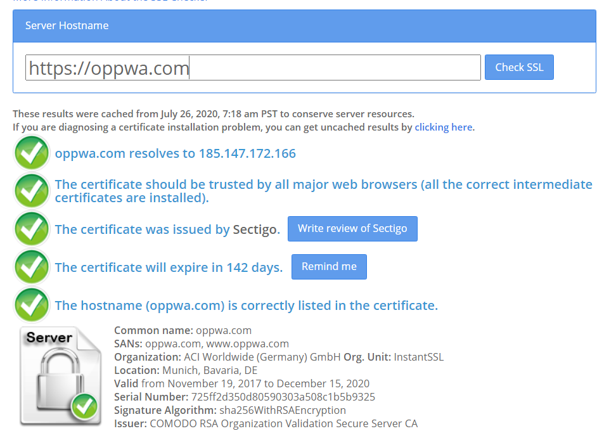Click the 'Valid from November 19, 2017' line

pyautogui.click(x=241, y=383)
